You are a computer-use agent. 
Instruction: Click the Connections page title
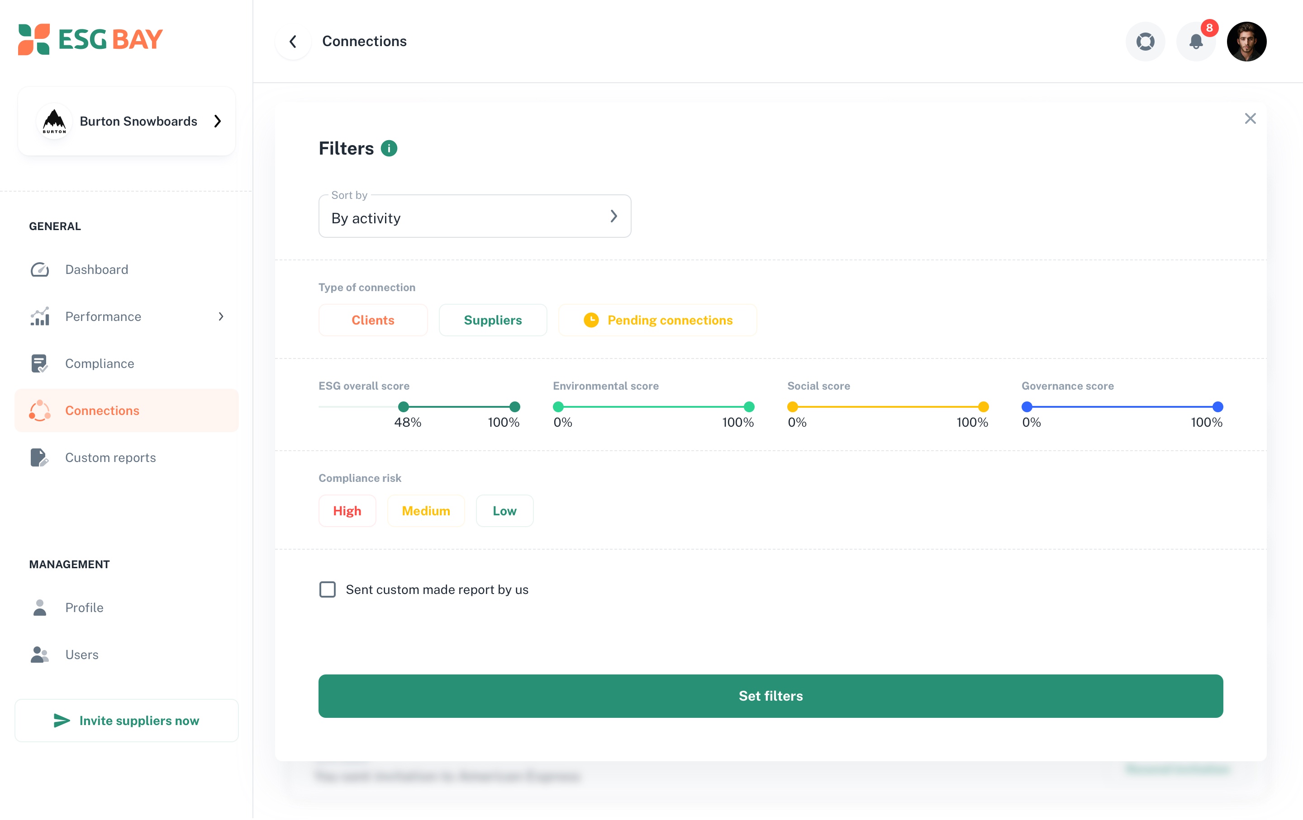click(364, 42)
